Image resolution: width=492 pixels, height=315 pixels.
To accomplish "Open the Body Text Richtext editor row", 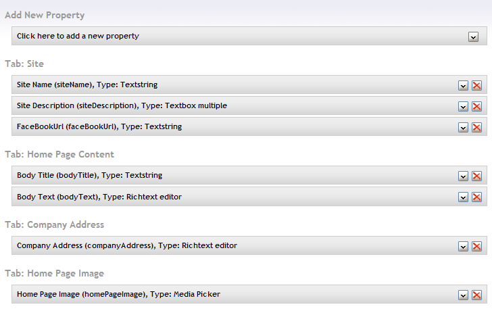I will click(x=249, y=197).
